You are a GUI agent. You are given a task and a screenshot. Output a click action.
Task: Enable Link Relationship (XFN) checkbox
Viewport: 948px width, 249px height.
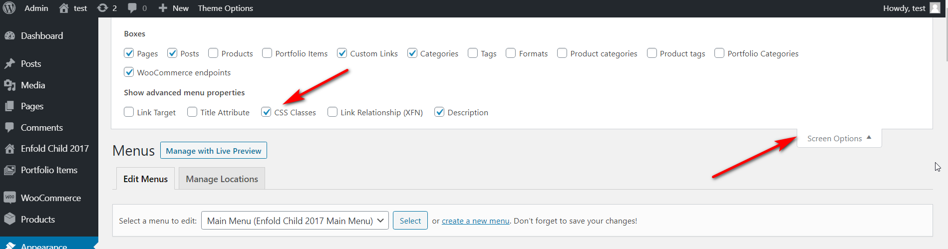(x=332, y=112)
